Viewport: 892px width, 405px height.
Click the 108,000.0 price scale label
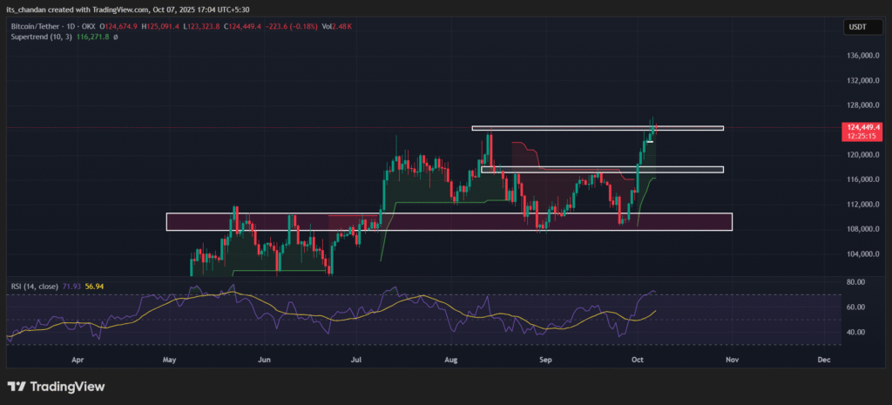point(862,229)
